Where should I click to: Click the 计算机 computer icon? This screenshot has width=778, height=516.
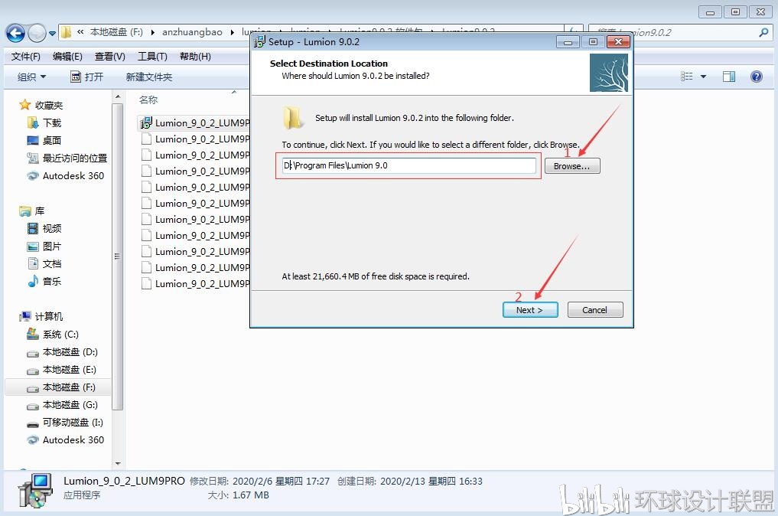pyautogui.click(x=25, y=316)
